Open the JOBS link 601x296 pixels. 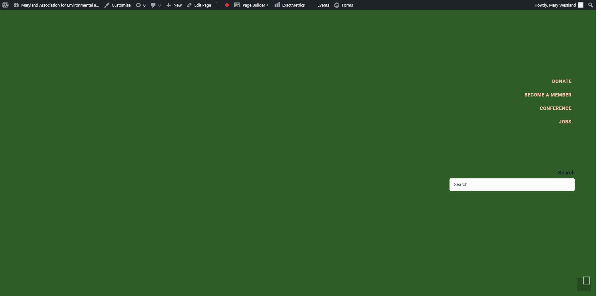point(565,122)
